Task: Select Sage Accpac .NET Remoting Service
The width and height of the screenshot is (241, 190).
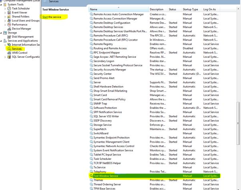Action: point(114,57)
